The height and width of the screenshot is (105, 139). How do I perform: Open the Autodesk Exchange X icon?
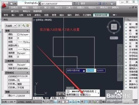[x=100, y=4]
